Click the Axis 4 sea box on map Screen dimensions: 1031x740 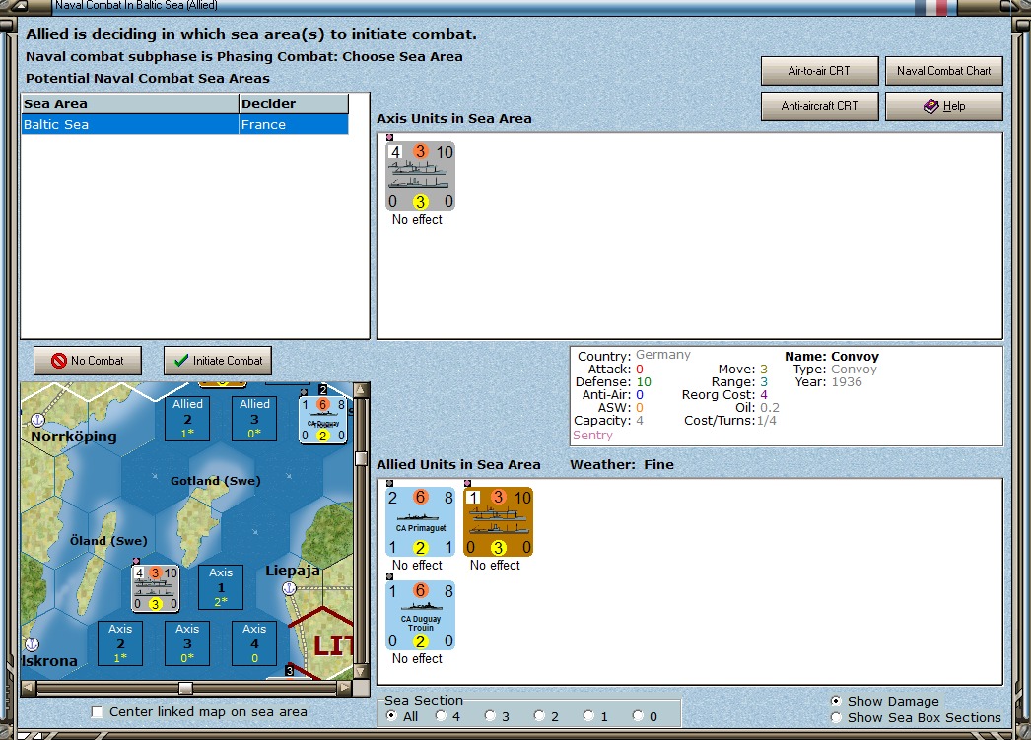tap(254, 643)
